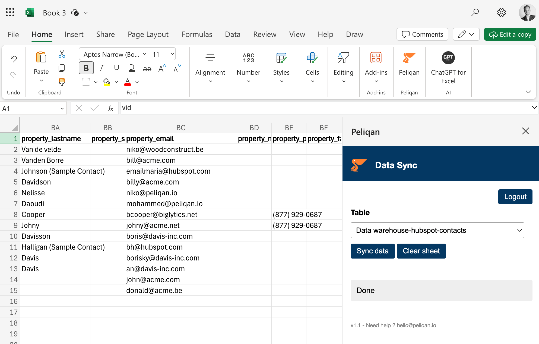Expand the Name Box dropdown
Viewport: 539px width, 344px height.
coord(62,109)
